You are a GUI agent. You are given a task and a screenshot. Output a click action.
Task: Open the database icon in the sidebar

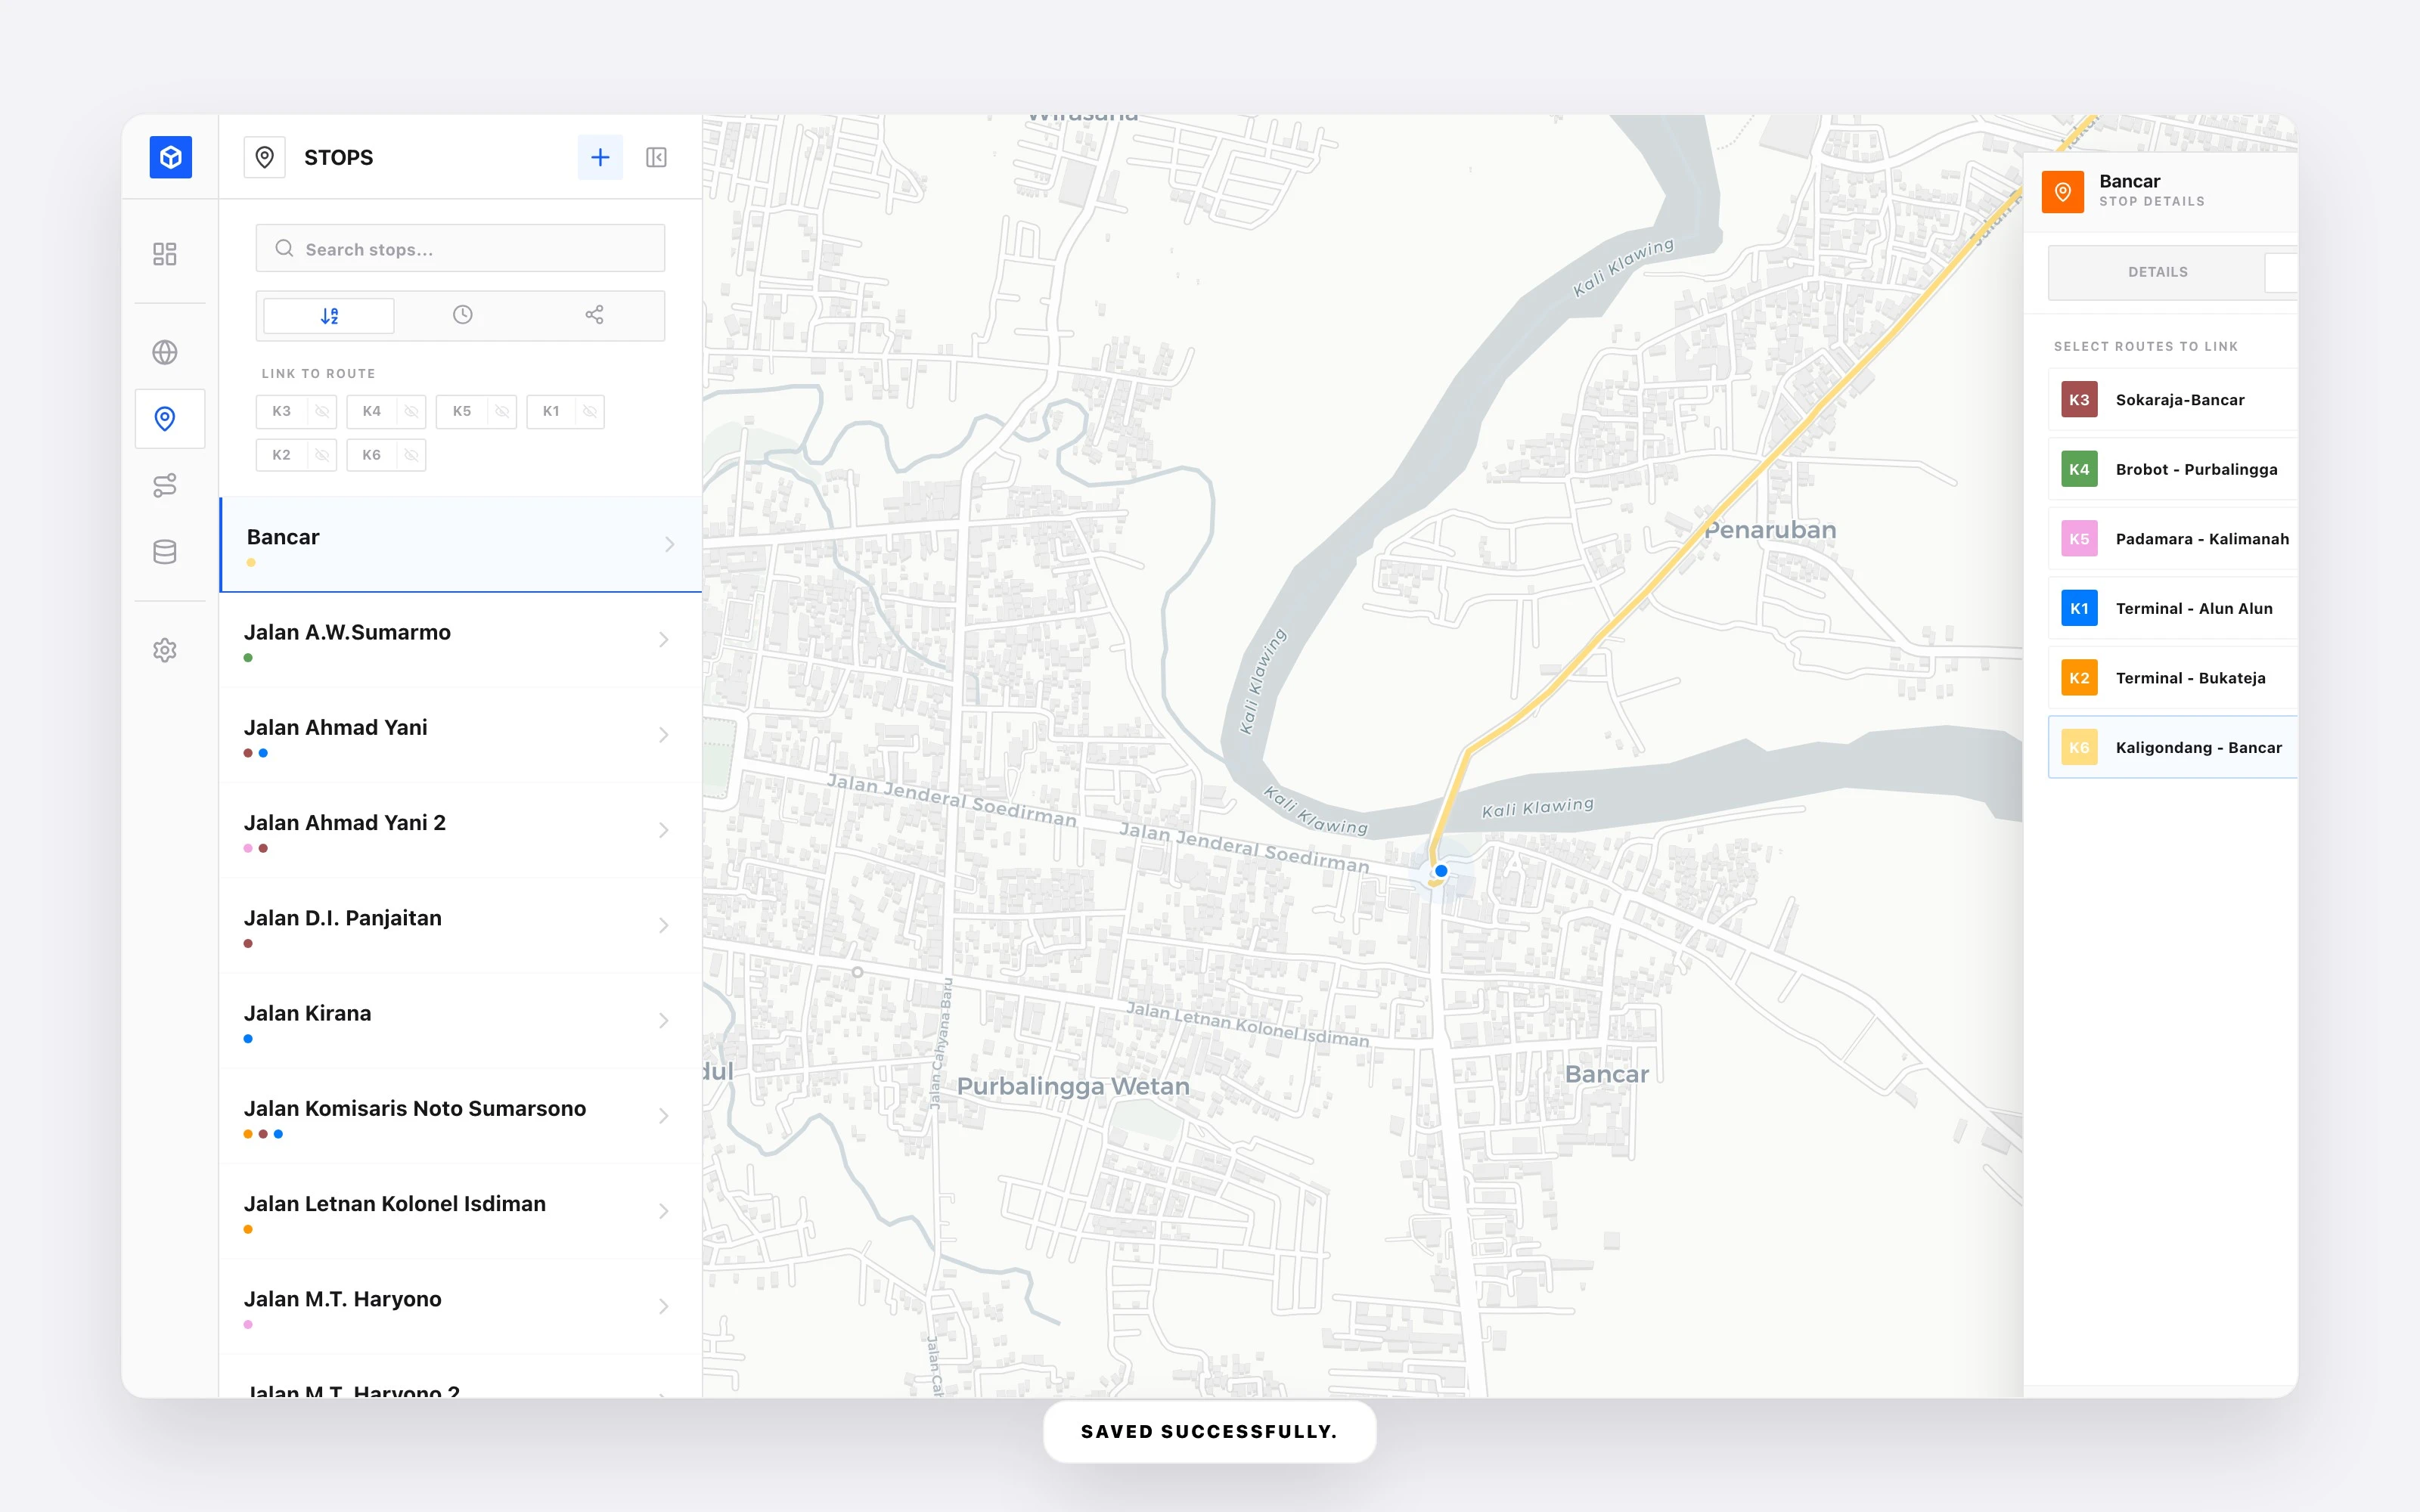(x=166, y=551)
